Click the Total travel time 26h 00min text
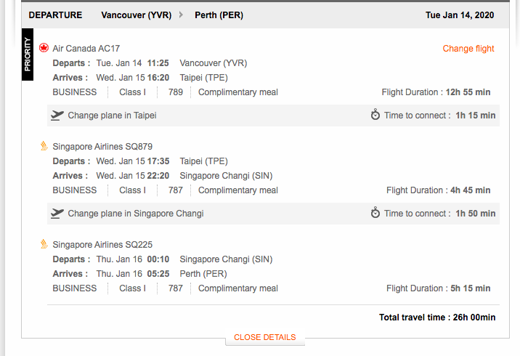520x356 pixels. [x=437, y=317]
